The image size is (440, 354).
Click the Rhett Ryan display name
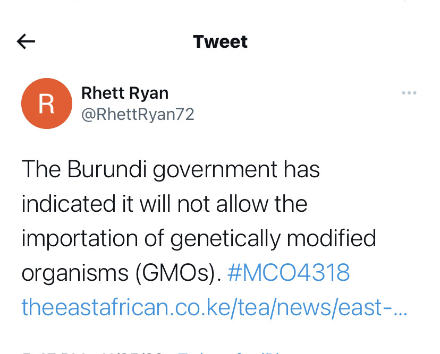click(x=125, y=93)
